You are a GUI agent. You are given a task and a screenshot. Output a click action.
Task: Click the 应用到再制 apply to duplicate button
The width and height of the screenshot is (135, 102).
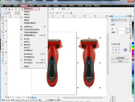tap(120, 58)
